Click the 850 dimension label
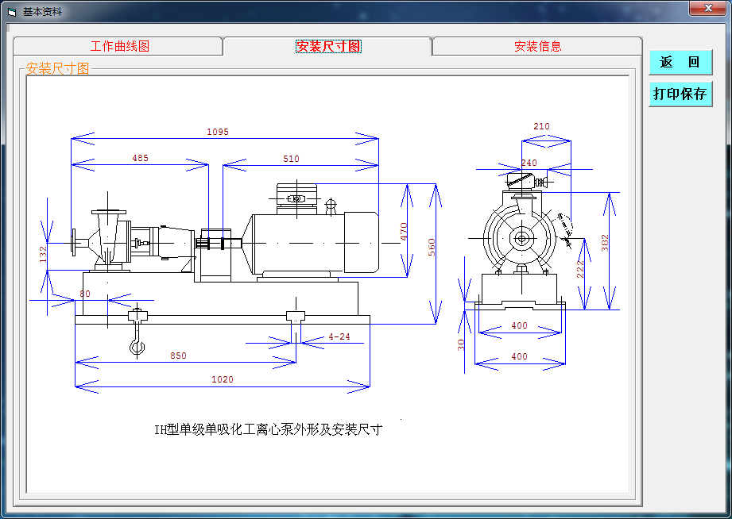 [178, 356]
